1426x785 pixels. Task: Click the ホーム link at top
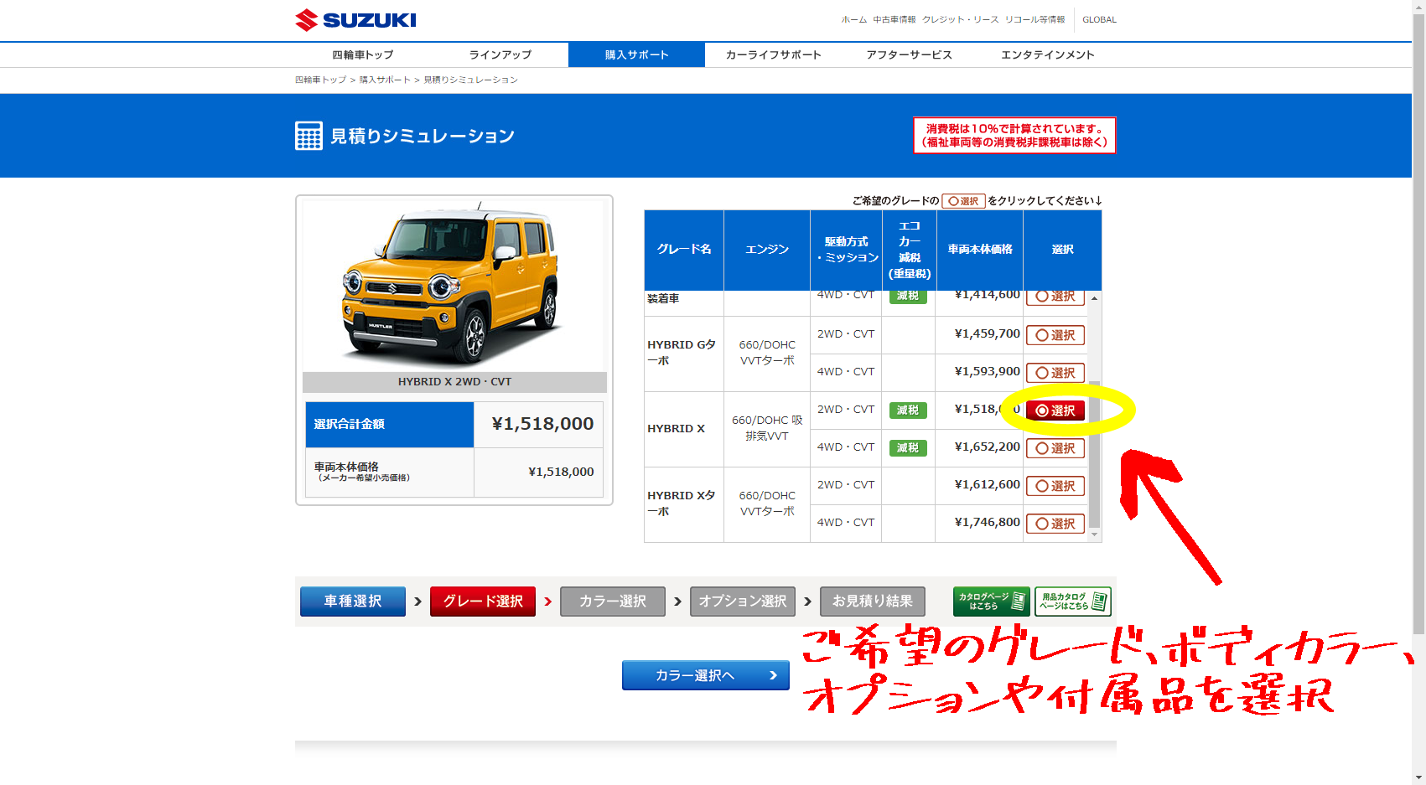[854, 19]
